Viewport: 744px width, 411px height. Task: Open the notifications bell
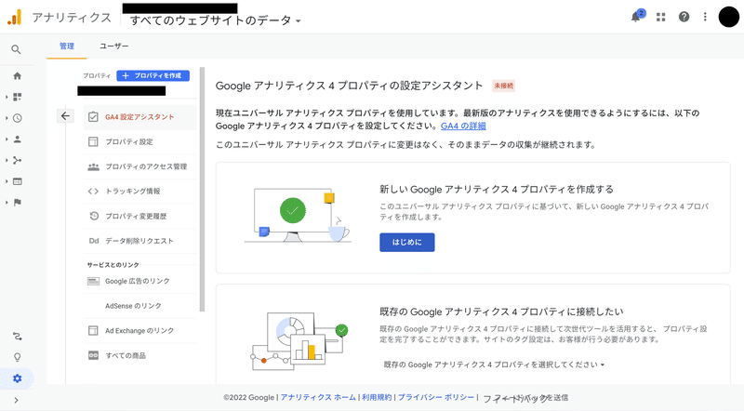tap(636, 17)
